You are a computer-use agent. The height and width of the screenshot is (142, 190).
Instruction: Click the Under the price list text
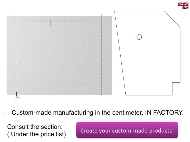[37, 134]
